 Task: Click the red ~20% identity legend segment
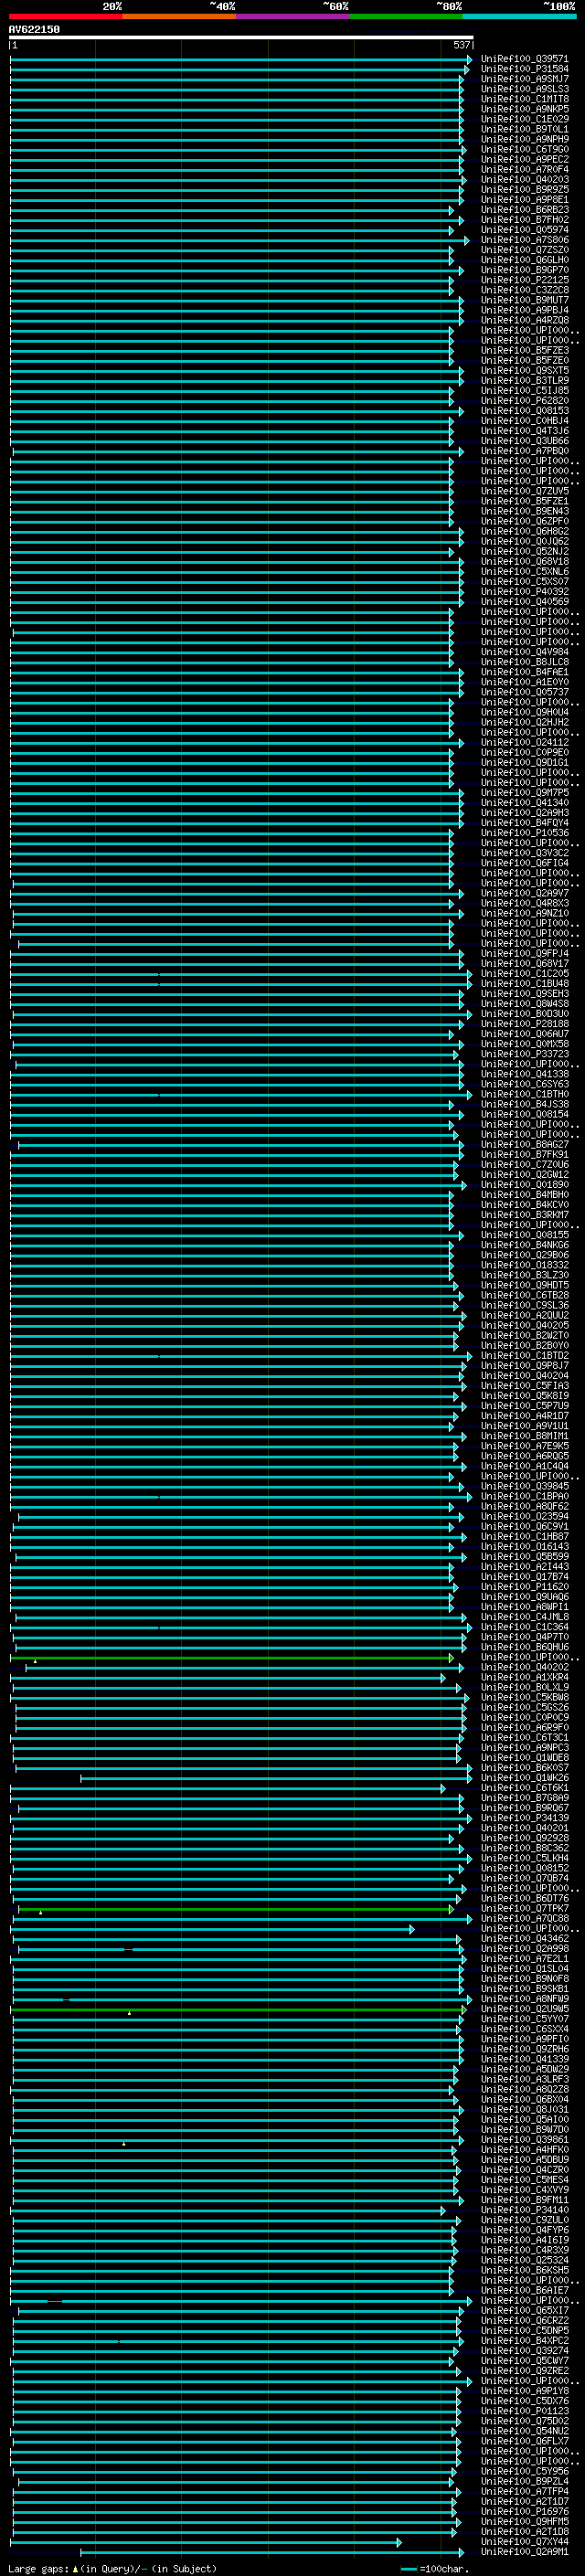click(x=65, y=16)
